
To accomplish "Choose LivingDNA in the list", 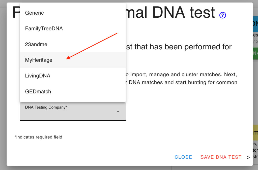I will click(x=38, y=76).
